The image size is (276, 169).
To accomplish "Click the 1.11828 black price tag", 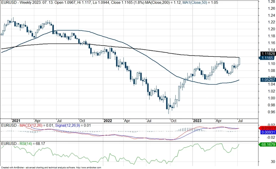I will click(268, 53).
